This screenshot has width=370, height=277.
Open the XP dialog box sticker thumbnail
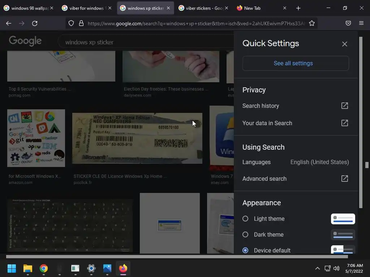coord(170,223)
